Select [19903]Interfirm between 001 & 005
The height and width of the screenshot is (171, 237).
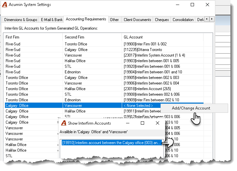(151, 61)
